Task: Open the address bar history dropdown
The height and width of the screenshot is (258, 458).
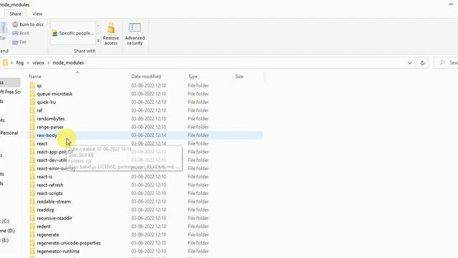Action: (x=409, y=63)
